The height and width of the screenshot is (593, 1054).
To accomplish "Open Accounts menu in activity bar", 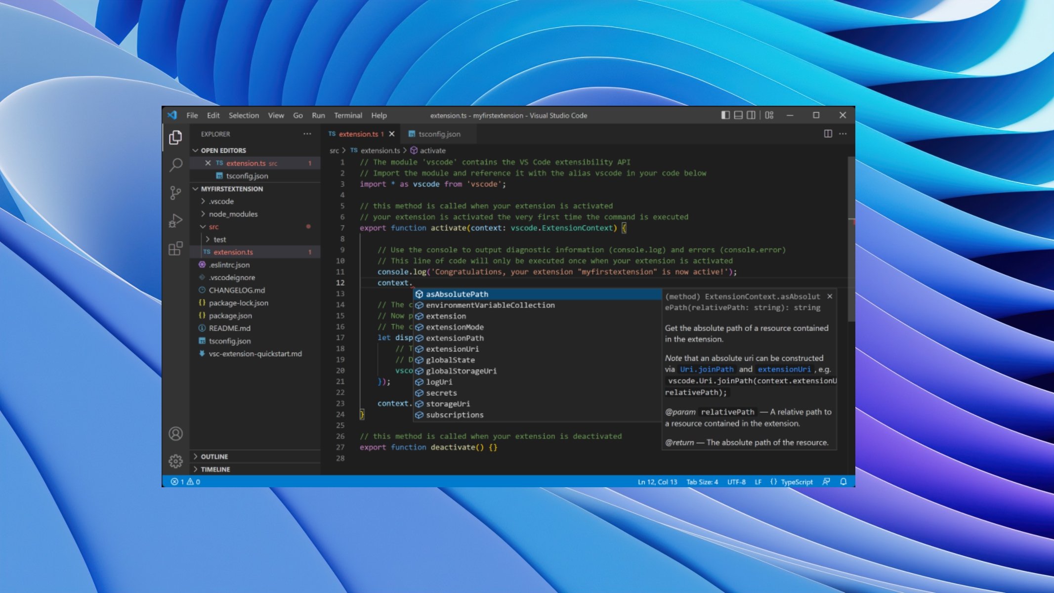I will click(x=175, y=434).
